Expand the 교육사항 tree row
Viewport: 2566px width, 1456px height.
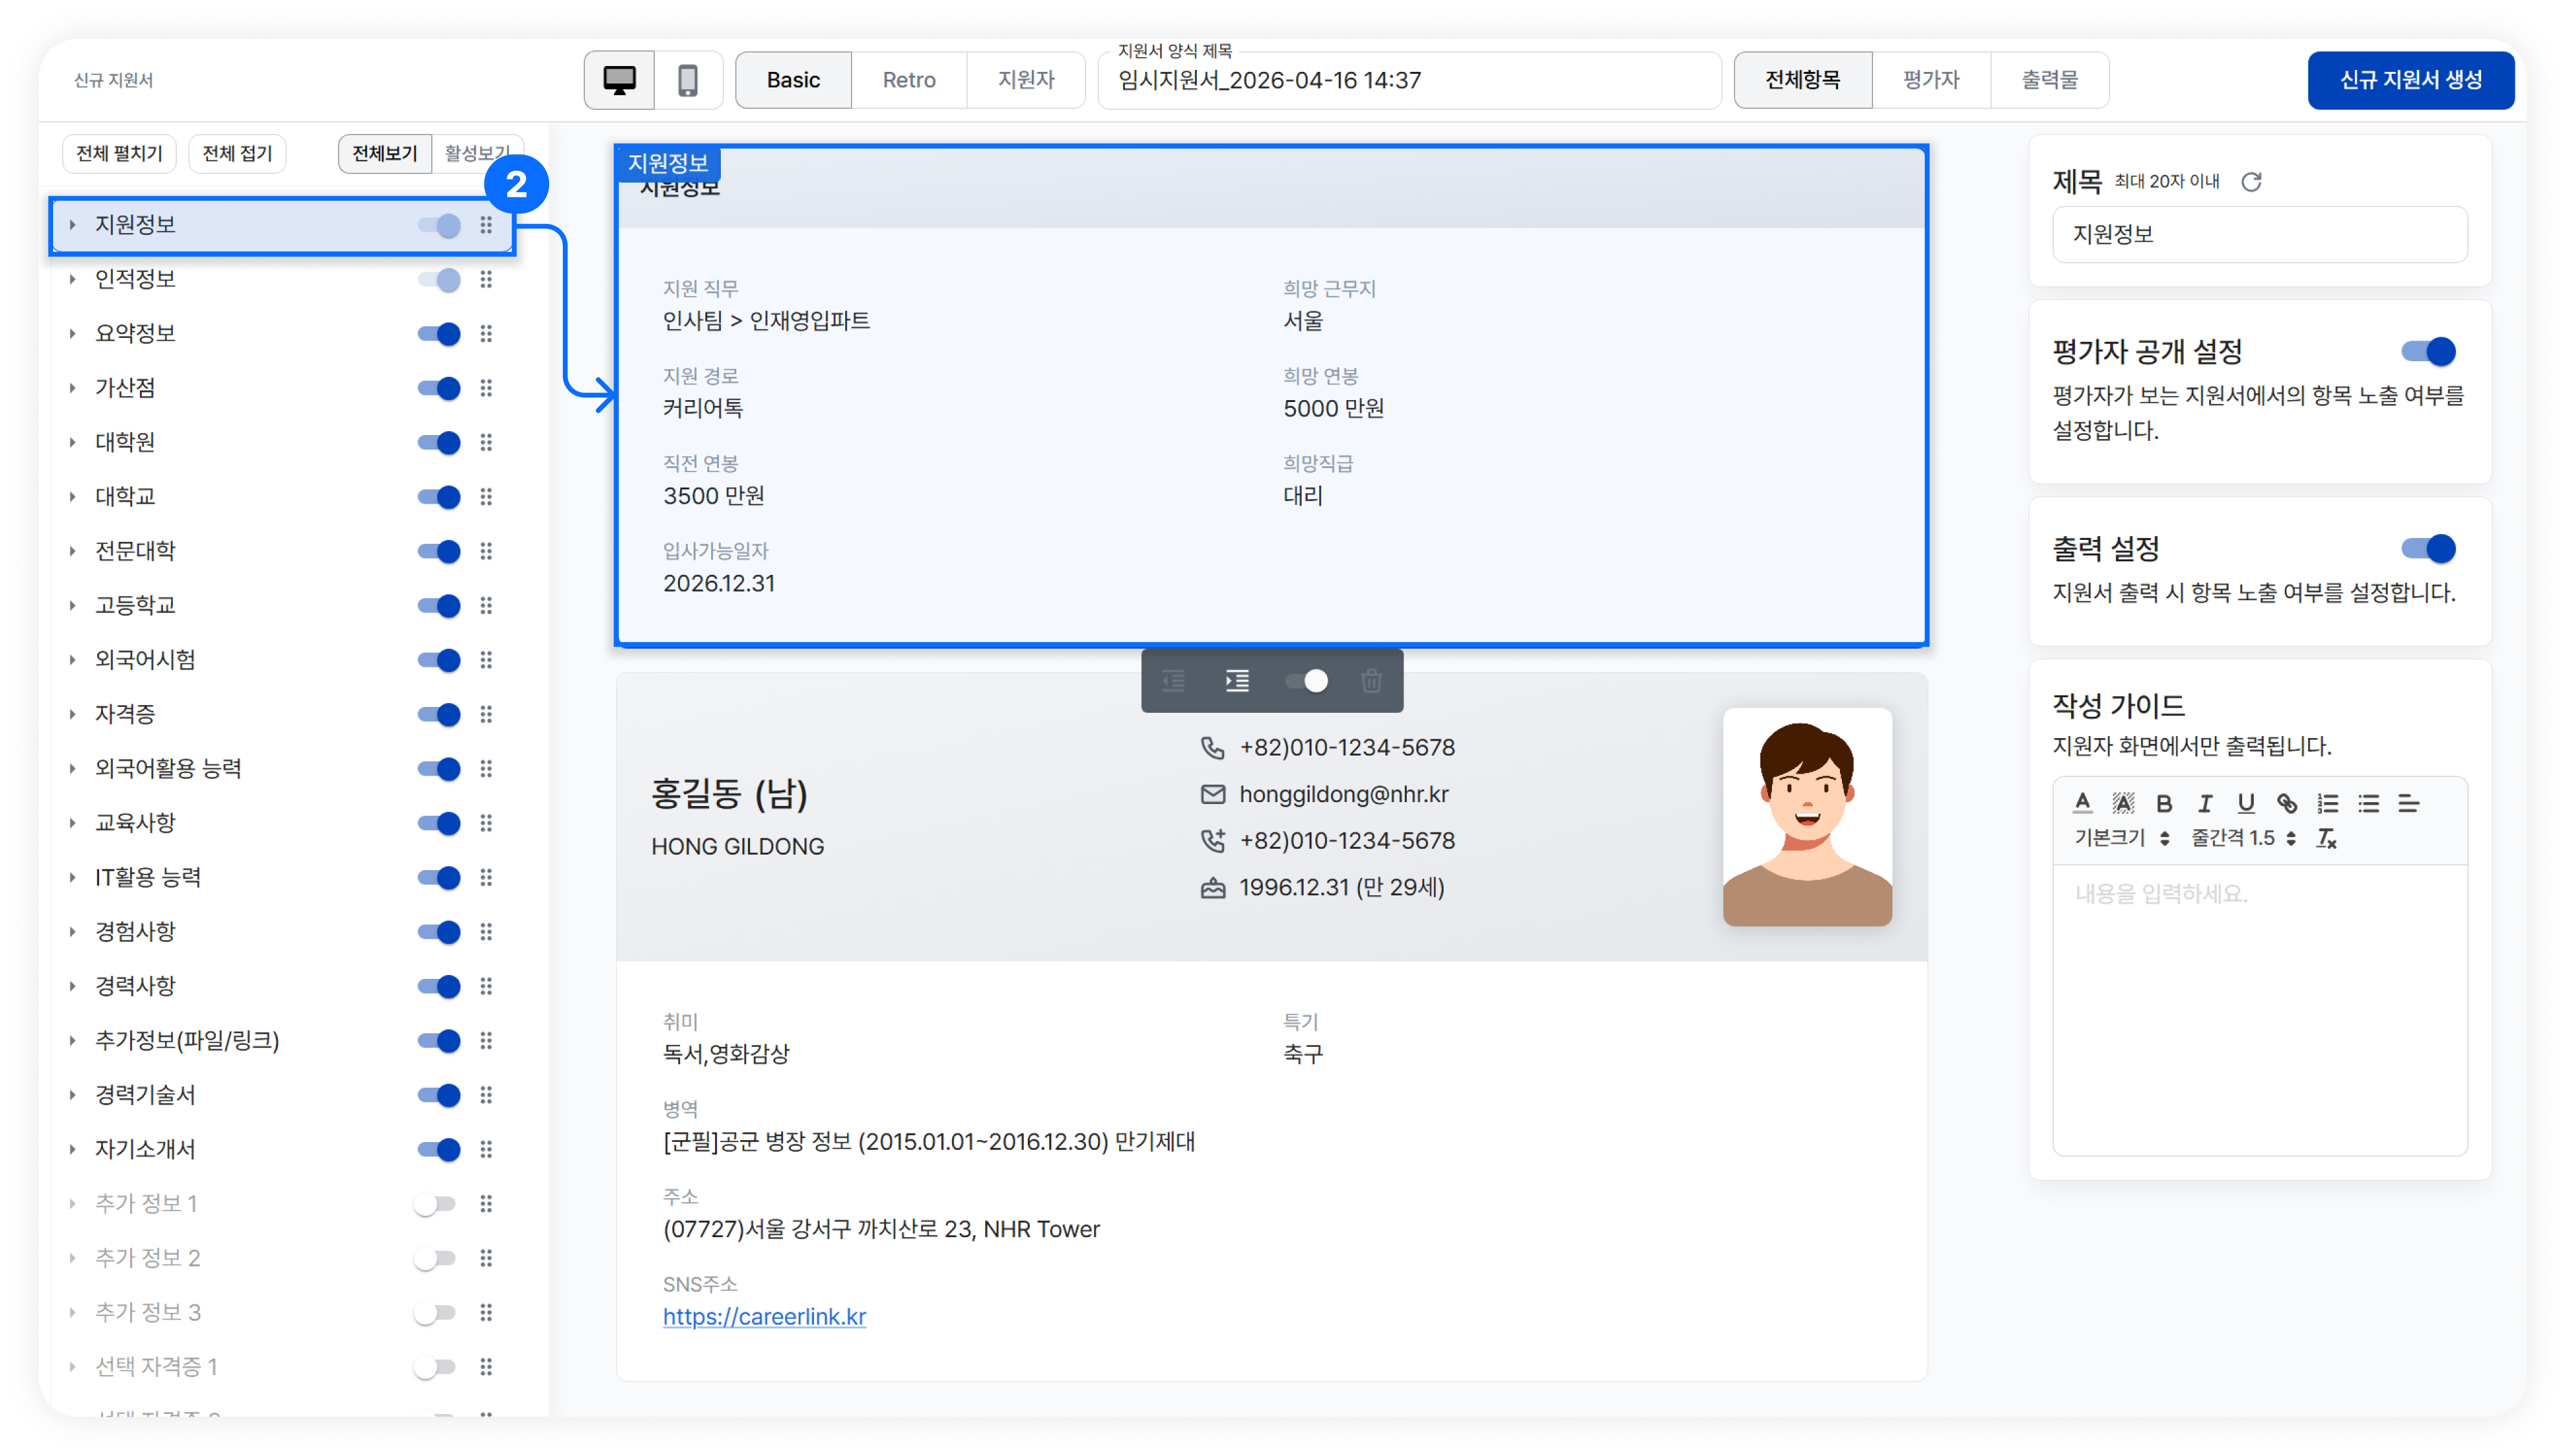(x=72, y=823)
